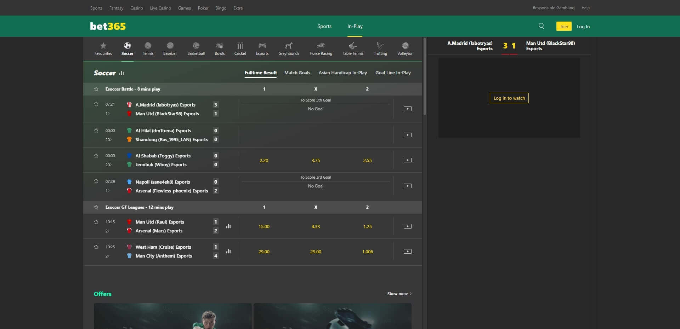
Task: Star the Esoccer GT Leagues section
Action: point(96,207)
